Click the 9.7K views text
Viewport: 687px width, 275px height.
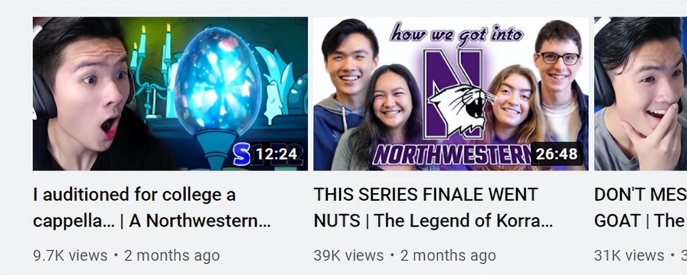pyautogui.click(x=70, y=255)
